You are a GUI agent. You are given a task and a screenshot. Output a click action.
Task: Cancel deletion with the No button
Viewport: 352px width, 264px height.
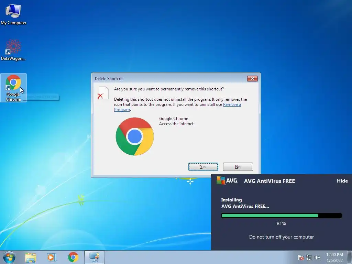238,167
